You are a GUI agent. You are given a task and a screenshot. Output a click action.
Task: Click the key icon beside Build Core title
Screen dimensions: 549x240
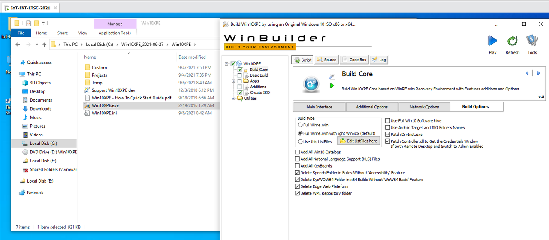(332, 77)
